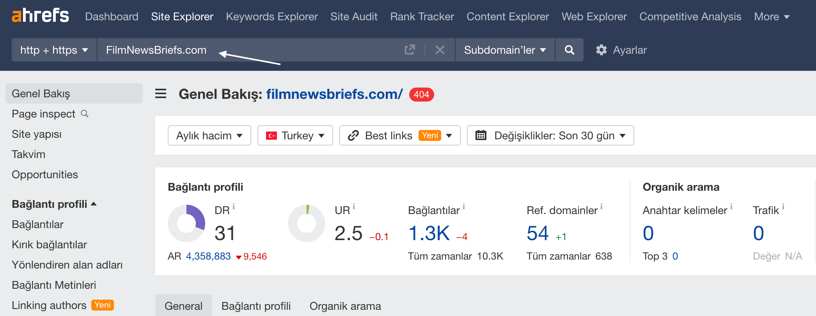Image resolution: width=816 pixels, height=316 pixels.
Task: Click the DR info icon
Action: tap(234, 206)
